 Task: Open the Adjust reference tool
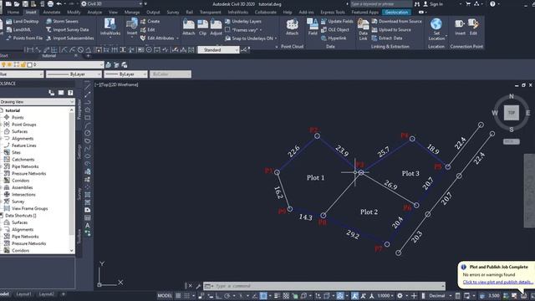216,27
